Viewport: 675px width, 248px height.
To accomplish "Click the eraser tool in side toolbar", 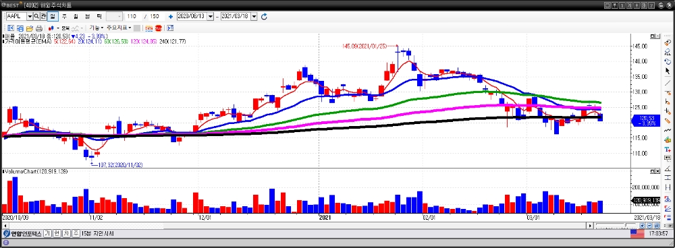I will click(x=668, y=42).
